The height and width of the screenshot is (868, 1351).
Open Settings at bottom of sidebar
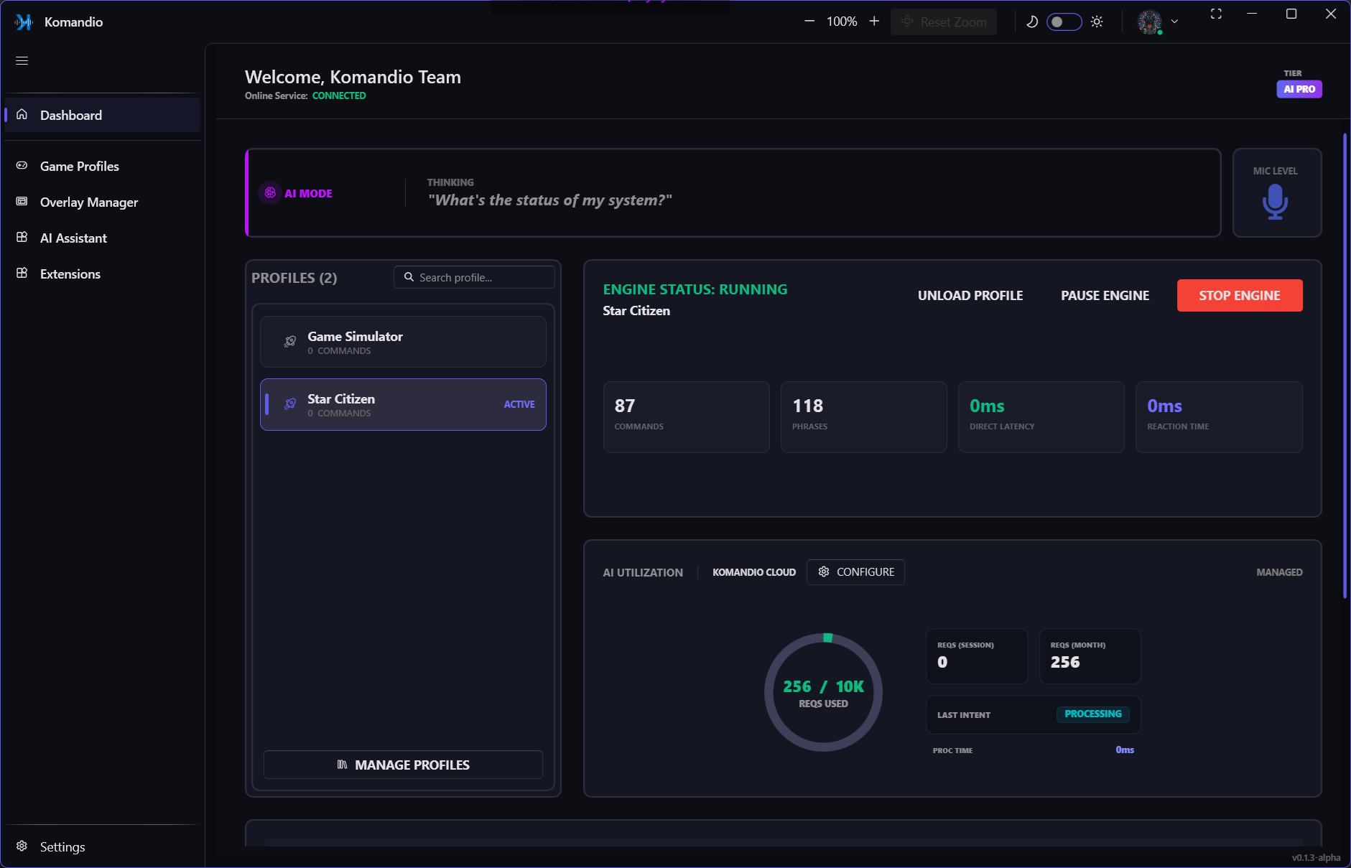point(62,847)
